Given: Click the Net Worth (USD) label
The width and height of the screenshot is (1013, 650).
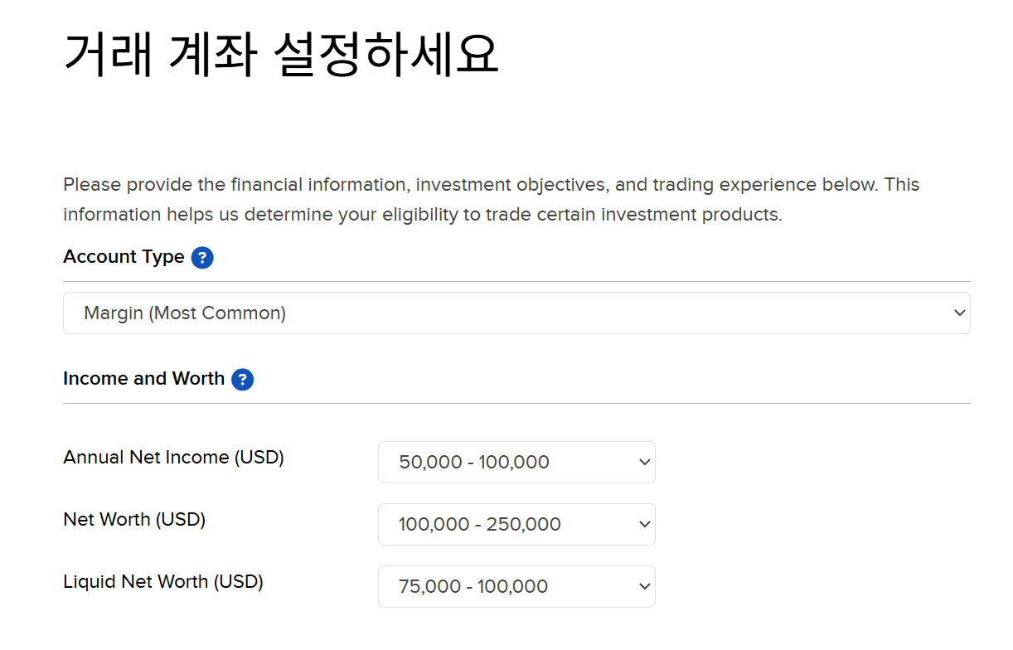Looking at the screenshot, I should 134,520.
